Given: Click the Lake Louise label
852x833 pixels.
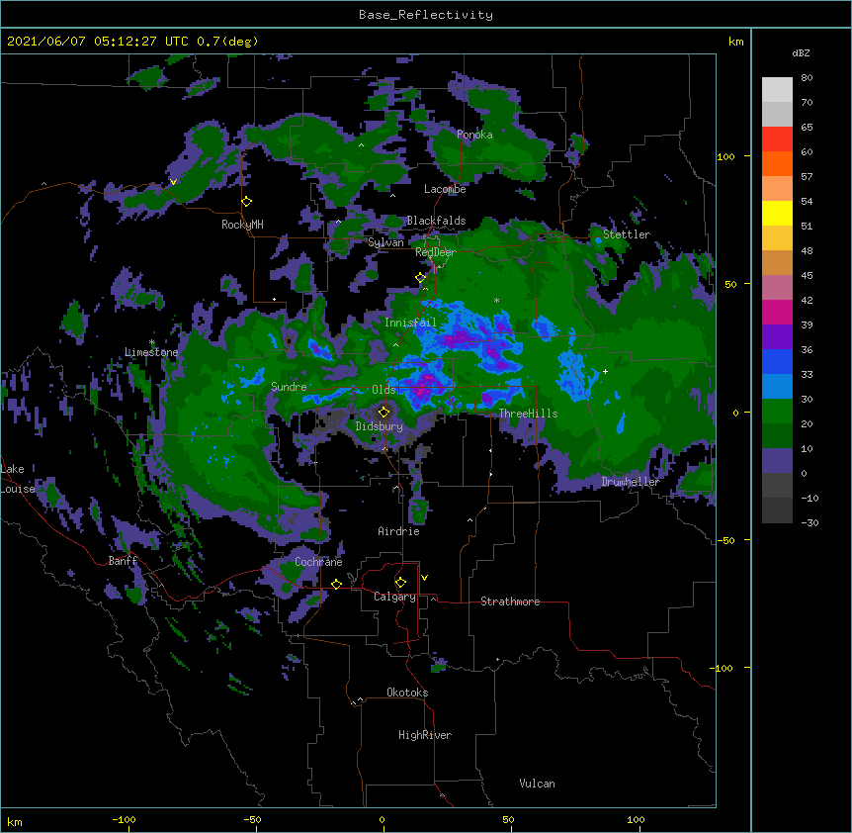Looking at the screenshot, I should click(x=16, y=479).
